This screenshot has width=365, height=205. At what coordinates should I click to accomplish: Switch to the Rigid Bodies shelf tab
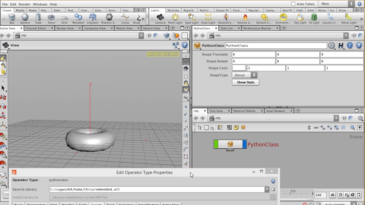(189, 11)
